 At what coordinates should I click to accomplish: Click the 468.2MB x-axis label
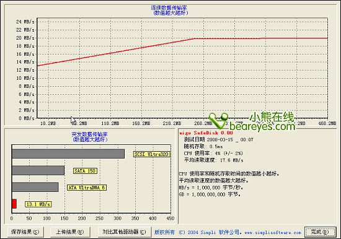pos(327,123)
